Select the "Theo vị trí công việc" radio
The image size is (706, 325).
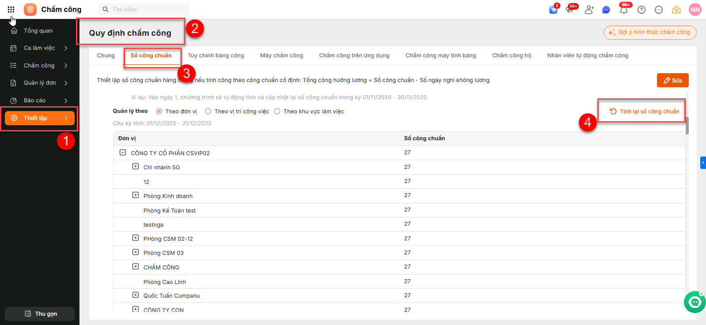tap(208, 111)
